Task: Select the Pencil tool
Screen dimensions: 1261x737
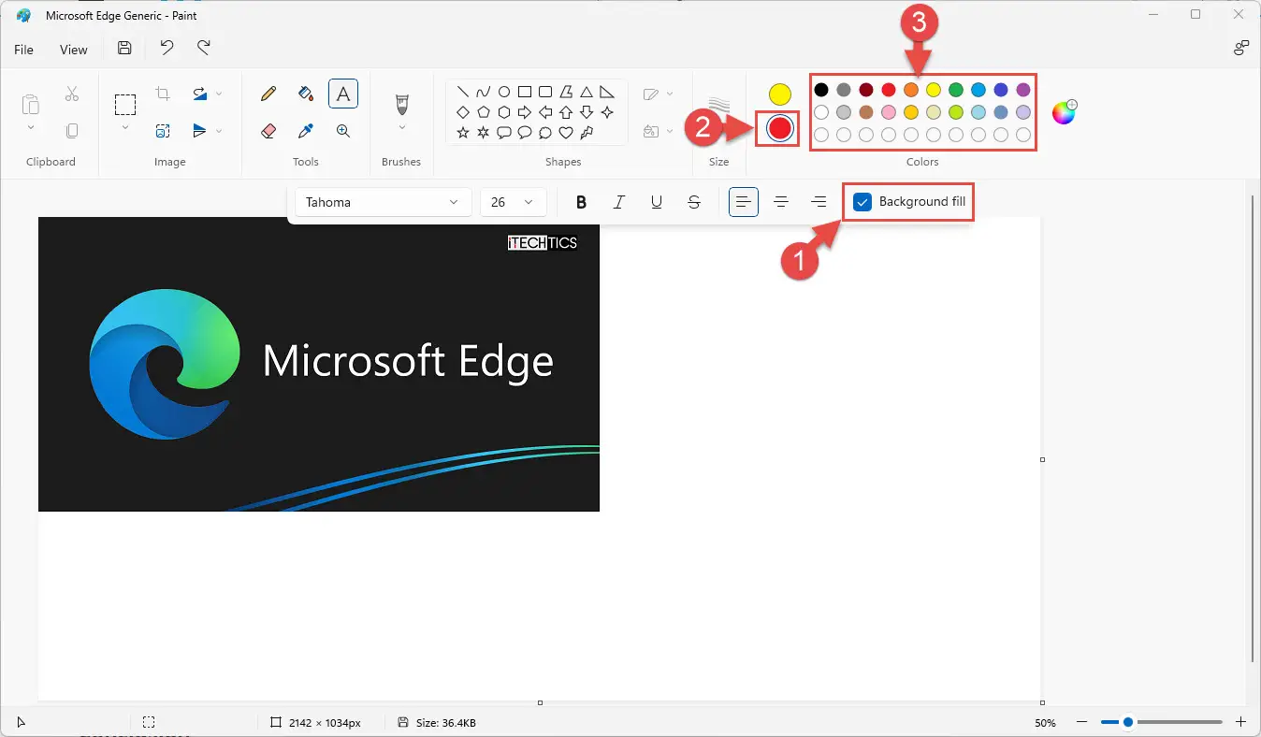Action: (x=268, y=94)
